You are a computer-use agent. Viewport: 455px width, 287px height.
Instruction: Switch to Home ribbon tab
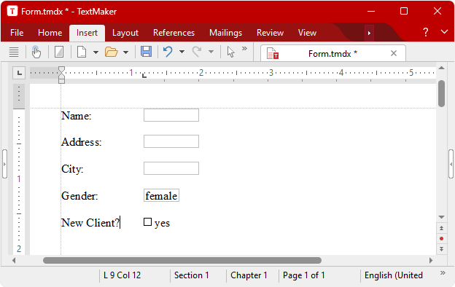[50, 33]
